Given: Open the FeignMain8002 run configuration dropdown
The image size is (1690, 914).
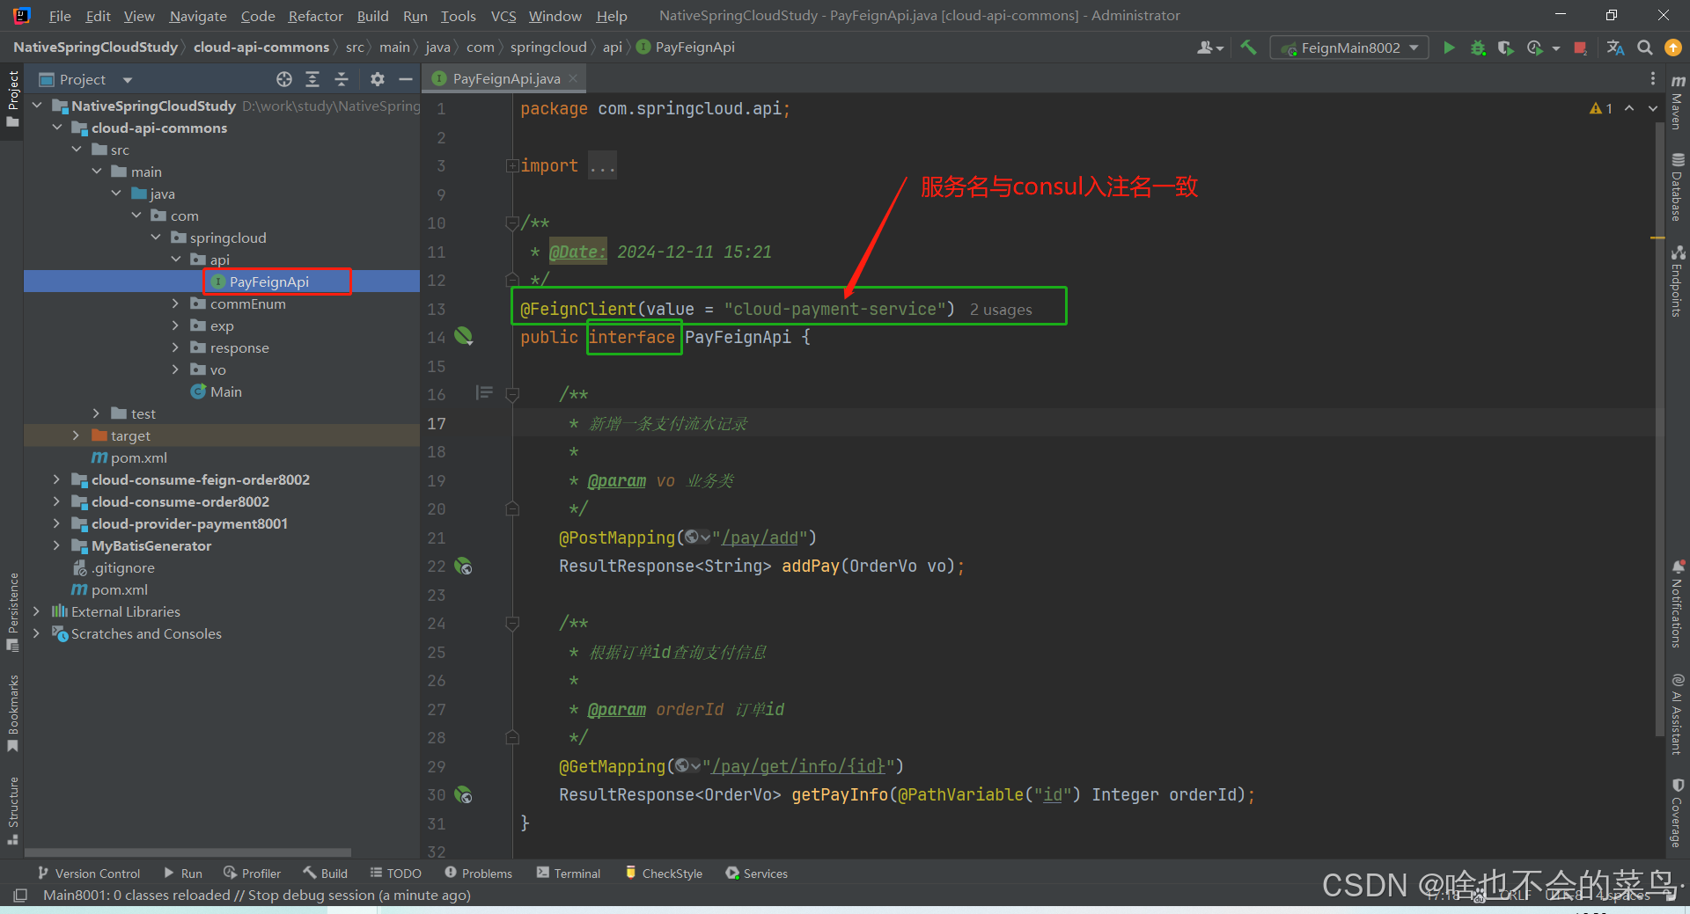Looking at the screenshot, I should click(1412, 48).
